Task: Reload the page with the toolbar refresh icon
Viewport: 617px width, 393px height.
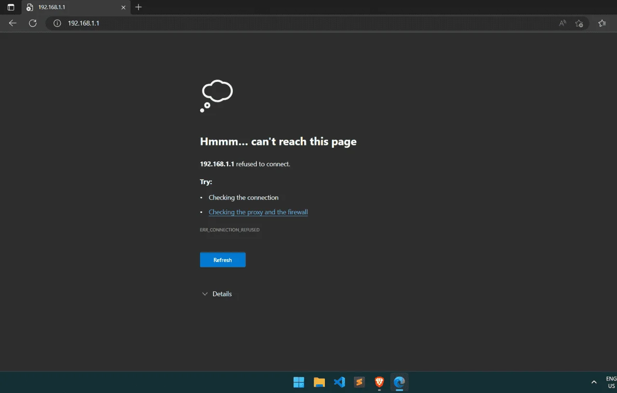Action: click(33, 23)
